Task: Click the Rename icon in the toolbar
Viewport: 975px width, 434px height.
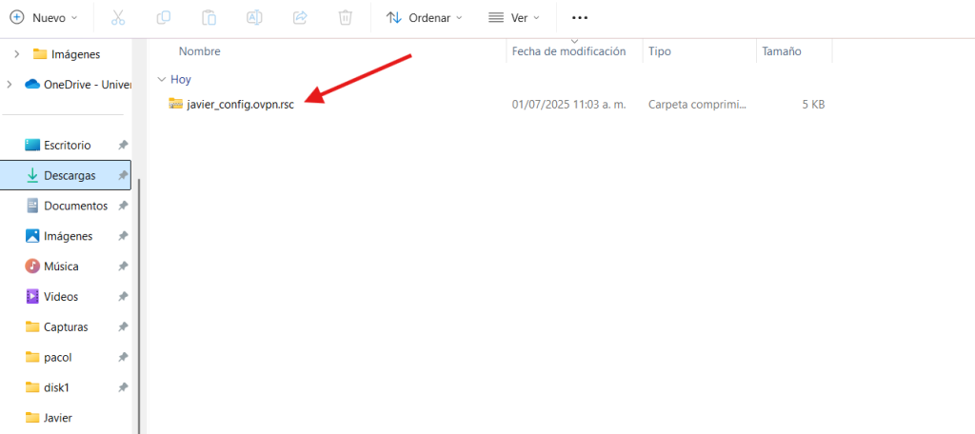Action: coord(254,18)
